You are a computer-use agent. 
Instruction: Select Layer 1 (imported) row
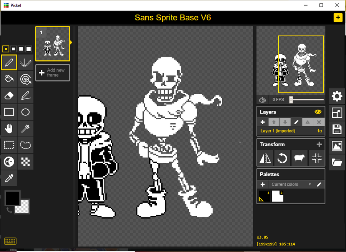click(x=291, y=131)
